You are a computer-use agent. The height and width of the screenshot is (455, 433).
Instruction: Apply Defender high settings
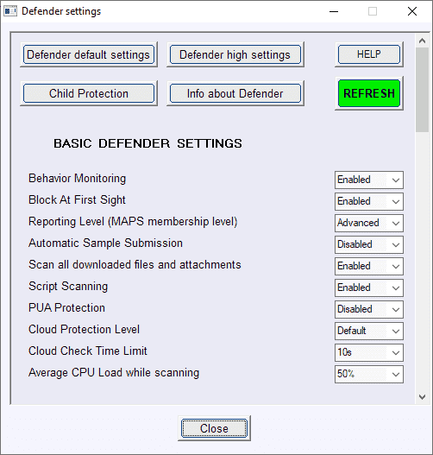pyautogui.click(x=235, y=54)
